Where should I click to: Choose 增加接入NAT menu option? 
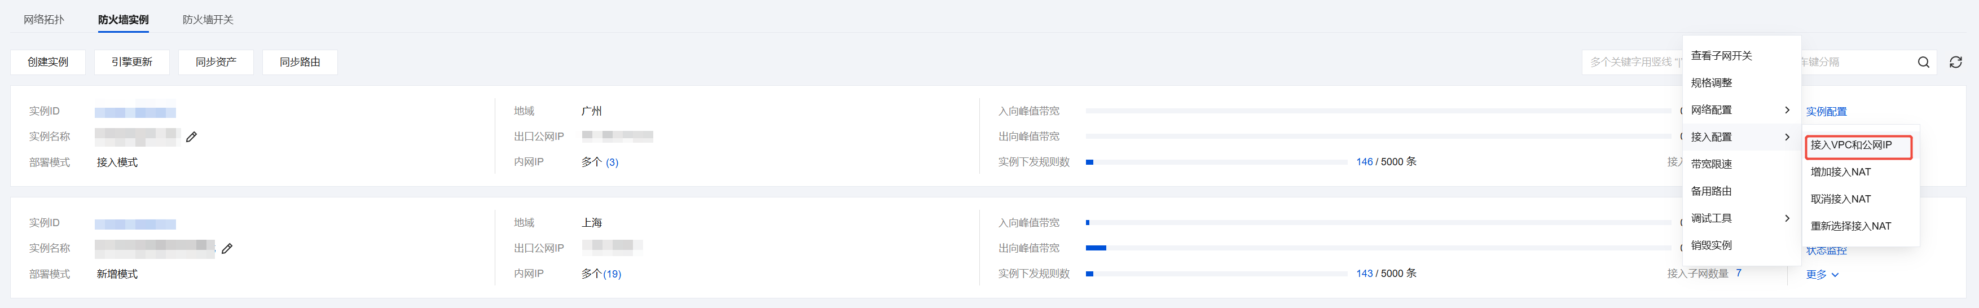tap(1840, 172)
